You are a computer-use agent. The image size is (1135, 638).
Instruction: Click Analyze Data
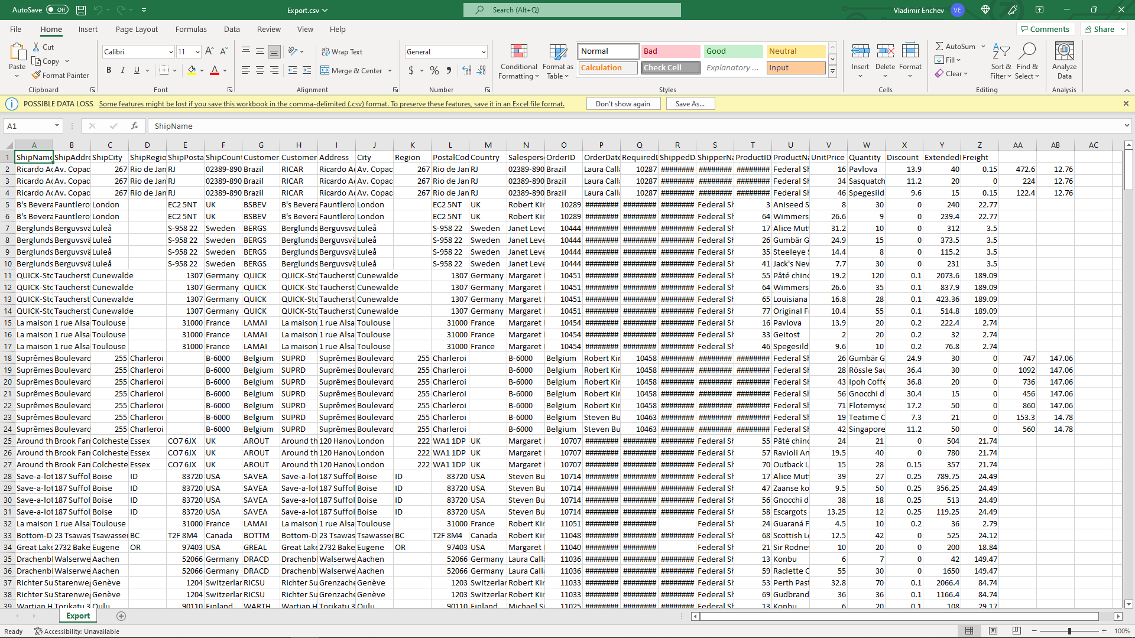point(1064,61)
